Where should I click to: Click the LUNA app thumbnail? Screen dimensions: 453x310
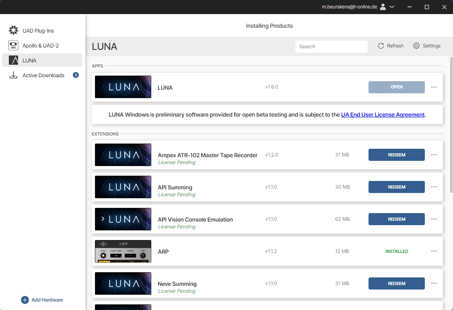[123, 87]
